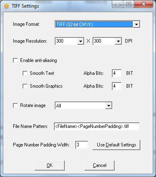This screenshot has width=156, height=177.
Task: Click the Use Default Settings button
Action: pyautogui.click(x=116, y=145)
